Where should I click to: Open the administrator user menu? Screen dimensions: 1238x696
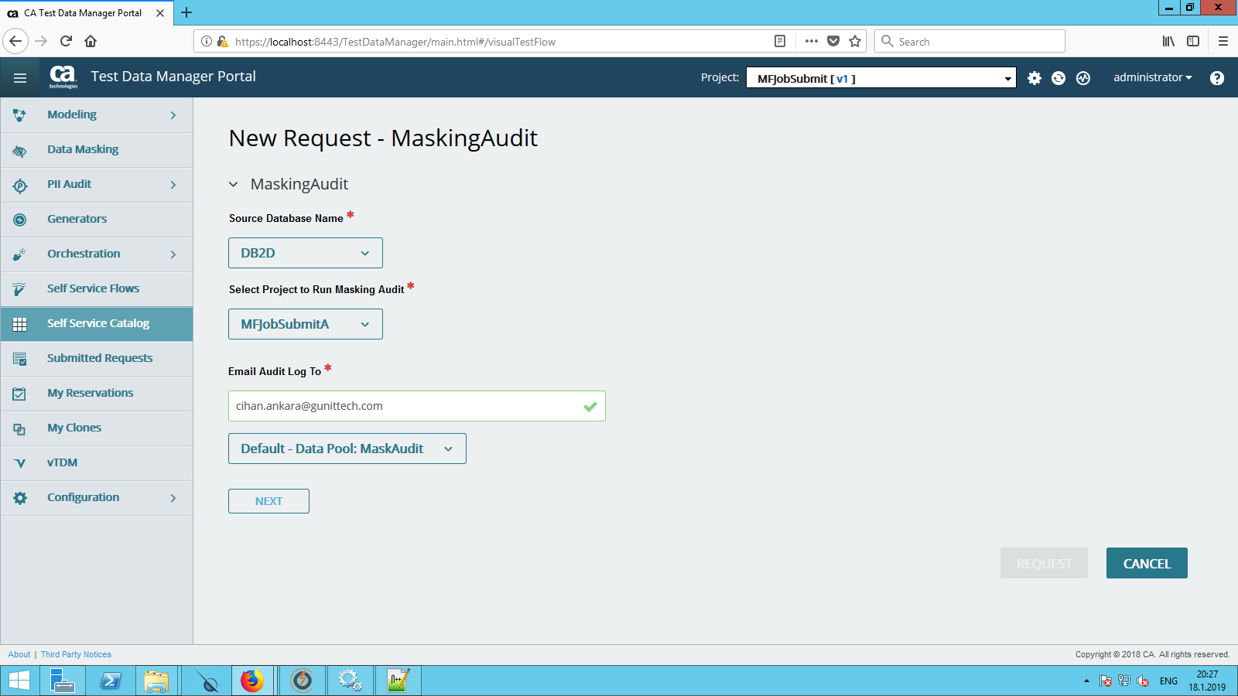(x=1153, y=77)
